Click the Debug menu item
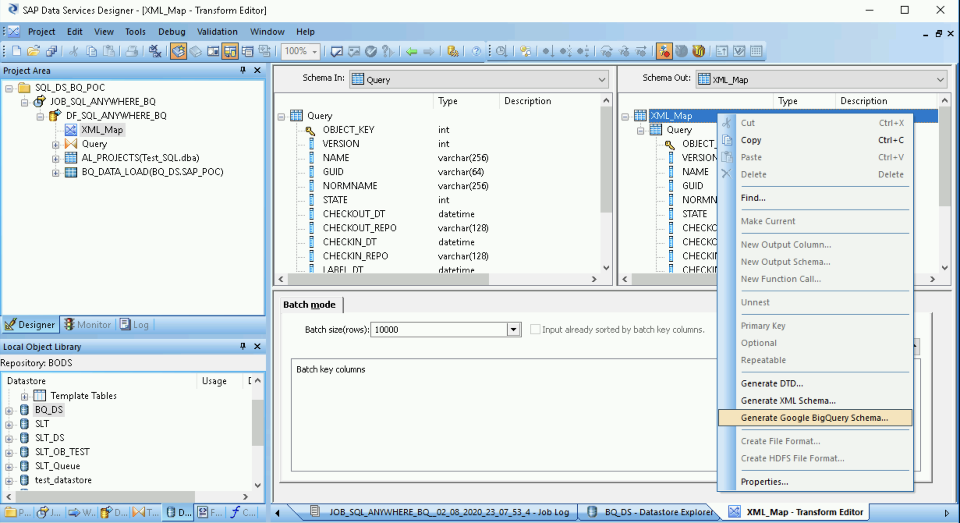This screenshot has width=960, height=523. (x=171, y=31)
